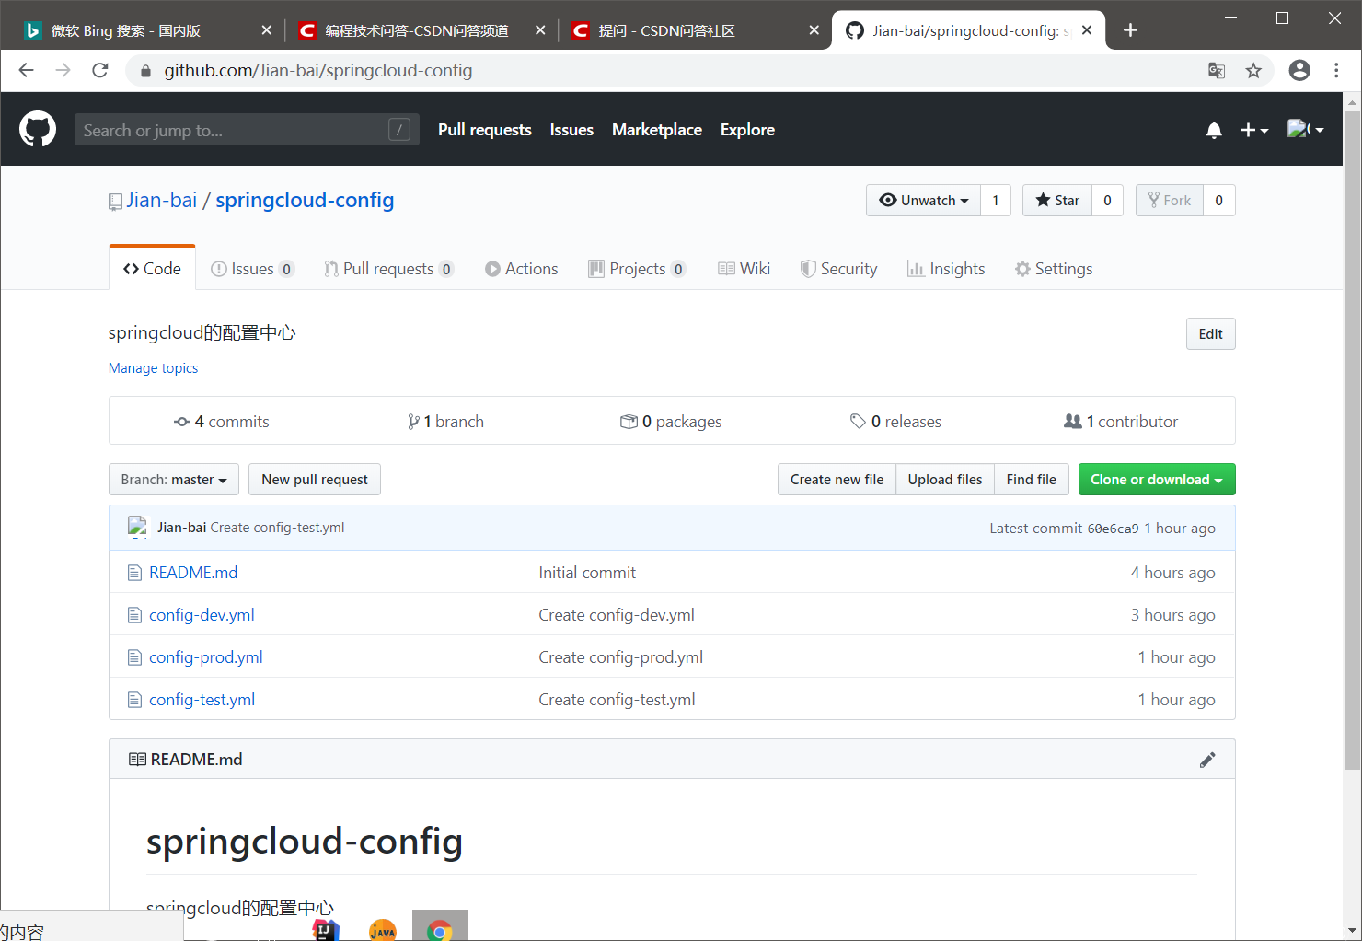1362x941 pixels.
Task: Bookmark this page with star icon
Action: pyautogui.click(x=1253, y=70)
